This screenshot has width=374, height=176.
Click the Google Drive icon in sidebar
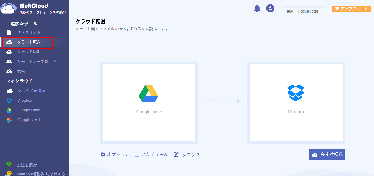click(9, 110)
